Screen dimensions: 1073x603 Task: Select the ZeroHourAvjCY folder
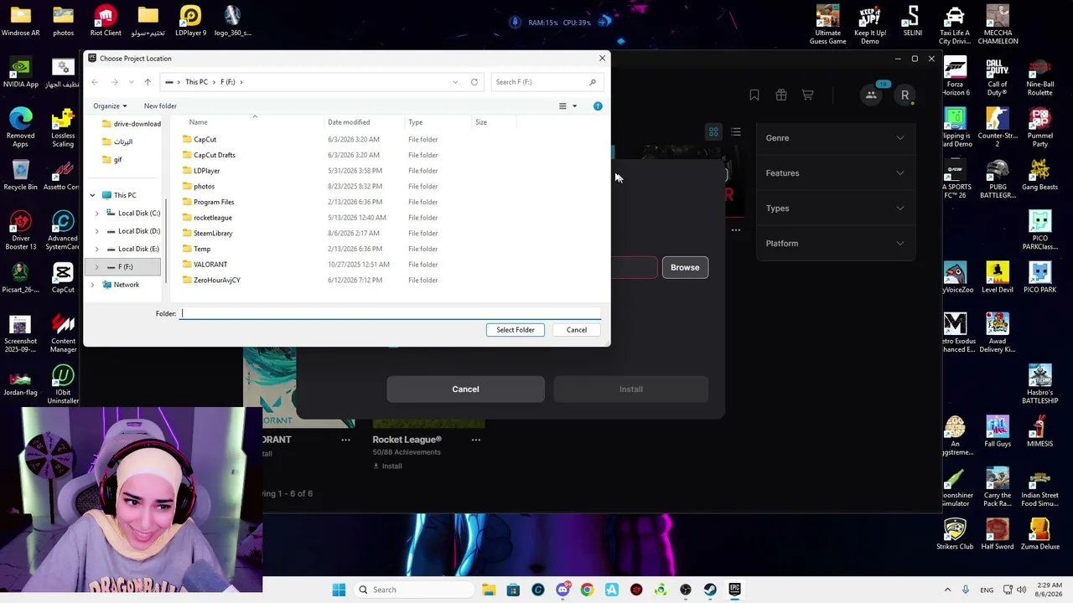coord(217,281)
